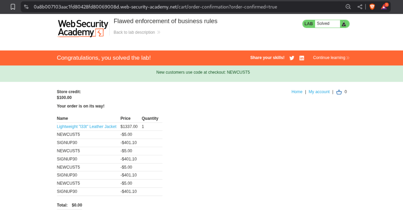Image resolution: width=403 pixels, height=218 pixels.
Task: Click the lab flask icon next to Solved
Action: (344, 24)
